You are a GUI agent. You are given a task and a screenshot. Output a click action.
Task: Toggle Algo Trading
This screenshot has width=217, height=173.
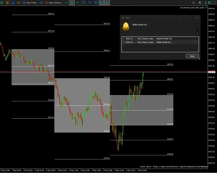[x=53, y=2]
